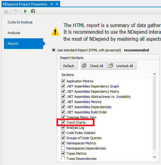Close the NDepend Project Properties tab

point(57,4)
